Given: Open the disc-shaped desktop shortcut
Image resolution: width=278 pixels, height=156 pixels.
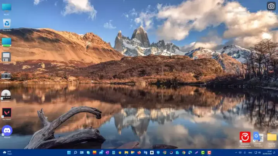Looking at the screenshot, I should point(6,94).
